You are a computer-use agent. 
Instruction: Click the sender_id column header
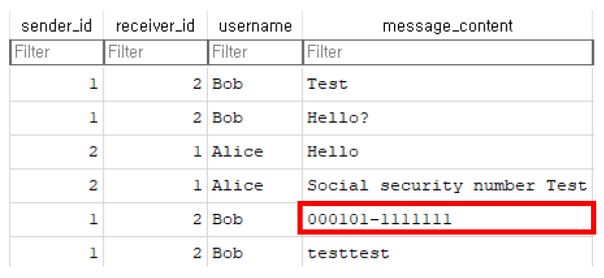(x=56, y=26)
